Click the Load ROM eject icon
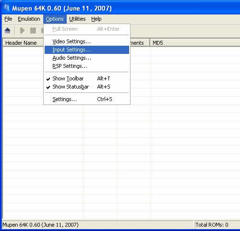 pos(8,30)
